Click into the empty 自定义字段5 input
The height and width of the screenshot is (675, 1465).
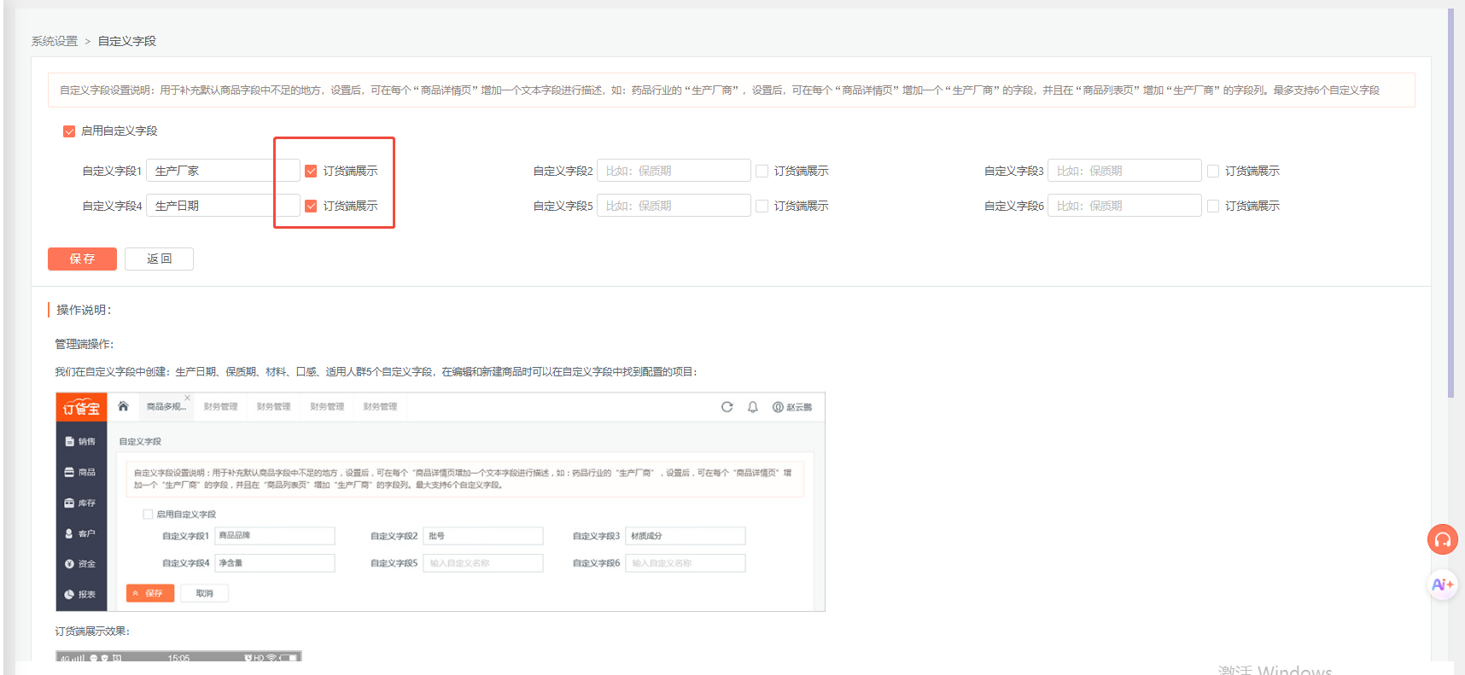[674, 206]
